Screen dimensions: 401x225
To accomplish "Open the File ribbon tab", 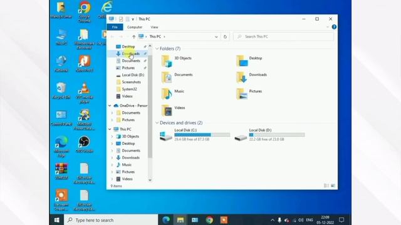I will coord(115,27).
